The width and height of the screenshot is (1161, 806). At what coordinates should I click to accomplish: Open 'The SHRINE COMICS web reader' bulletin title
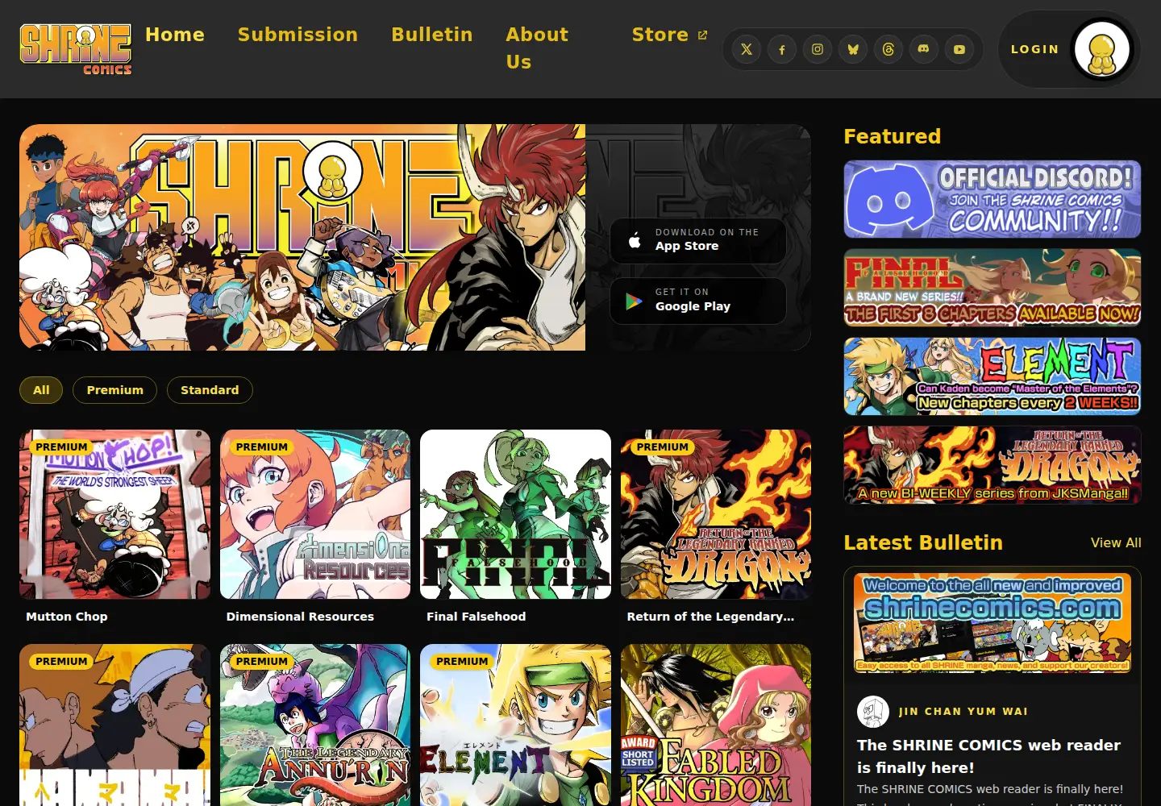[x=988, y=756]
